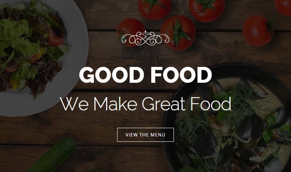Screen dimensions: 291x172
Task: Select the word FOOD in the bold headline
Action: pyautogui.click(x=181, y=75)
